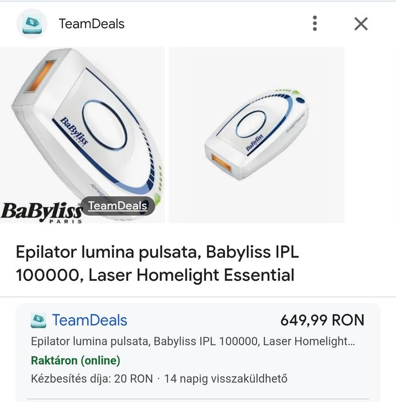Click the small TeamDeals icon in offer card
Viewport: 396px width, 402px height.
click(38, 320)
